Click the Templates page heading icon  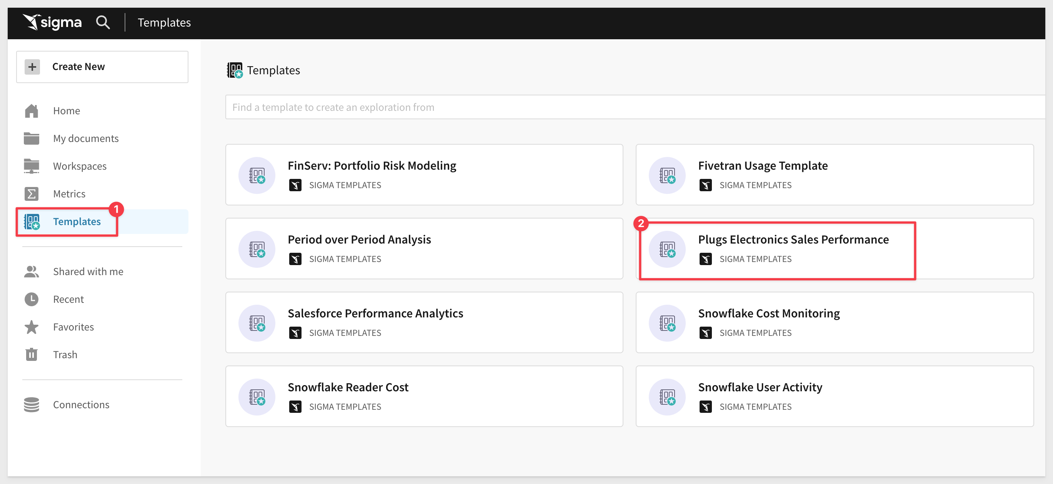235,70
